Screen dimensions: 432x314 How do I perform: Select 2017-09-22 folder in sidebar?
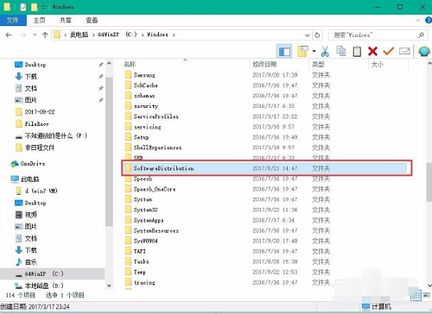click(x=40, y=112)
